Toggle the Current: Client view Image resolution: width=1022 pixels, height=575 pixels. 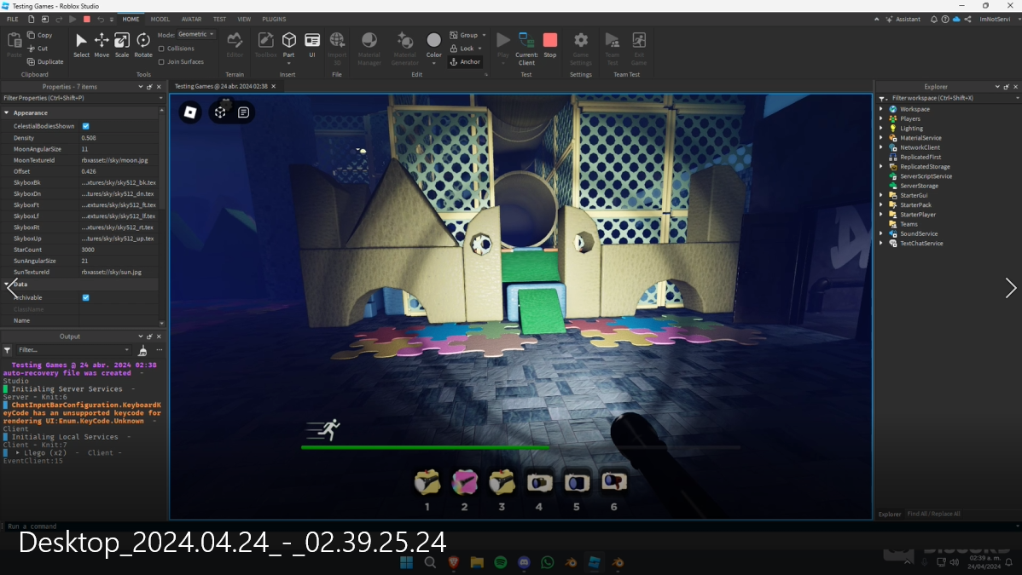click(526, 49)
